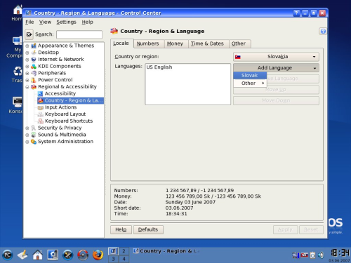Expand the Security & Privacy tree node

pyautogui.click(x=27, y=128)
